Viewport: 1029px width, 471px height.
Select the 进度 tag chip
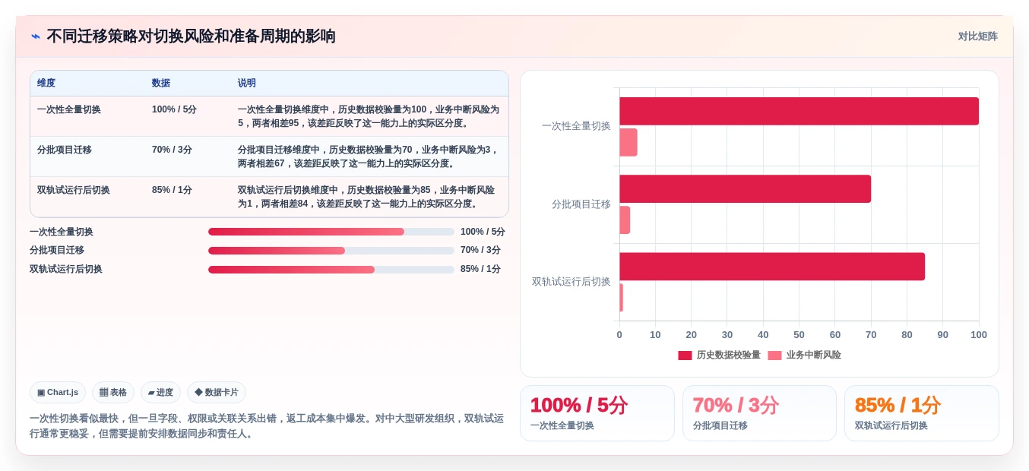pyautogui.click(x=160, y=392)
